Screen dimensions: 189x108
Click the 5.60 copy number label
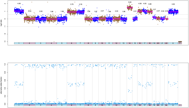130,2
